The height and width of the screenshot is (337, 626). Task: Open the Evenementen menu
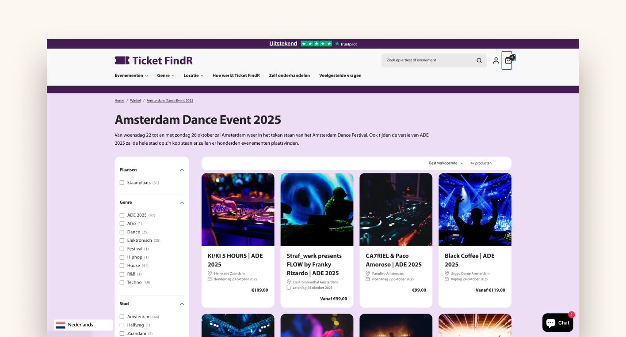click(x=131, y=75)
